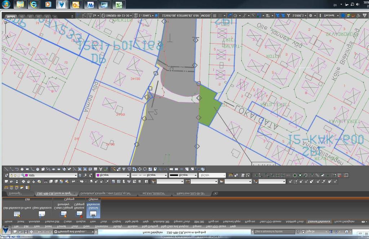Open the 1:1000 annotation scale dropdown
This screenshot has width=369, height=239.
click(x=299, y=15)
